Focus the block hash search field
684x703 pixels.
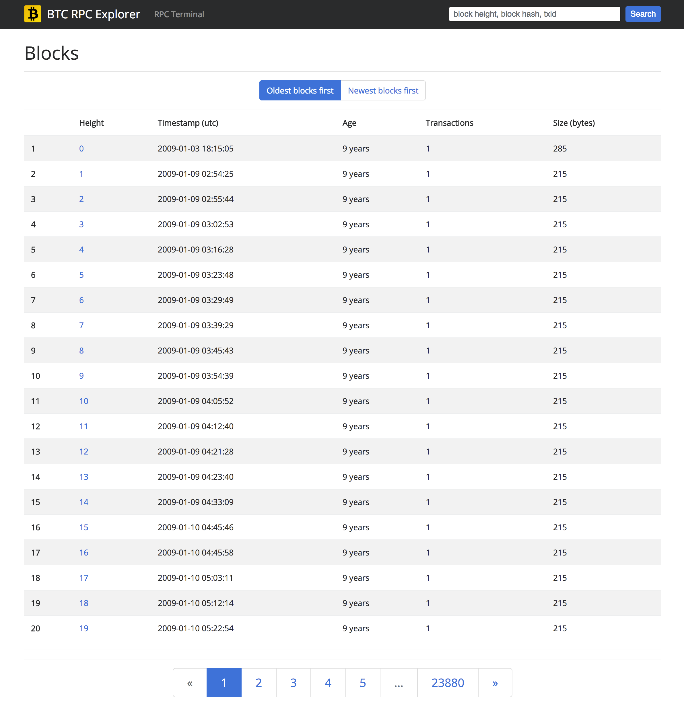pos(534,14)
